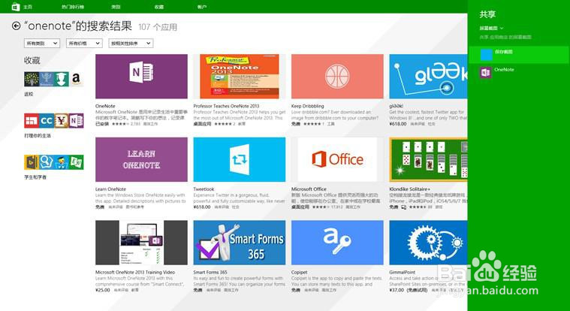Select the blue chat bubbles icon in 学生和学者 collection
The width and height of the screenshot is (570, 311).
[47, 162]
